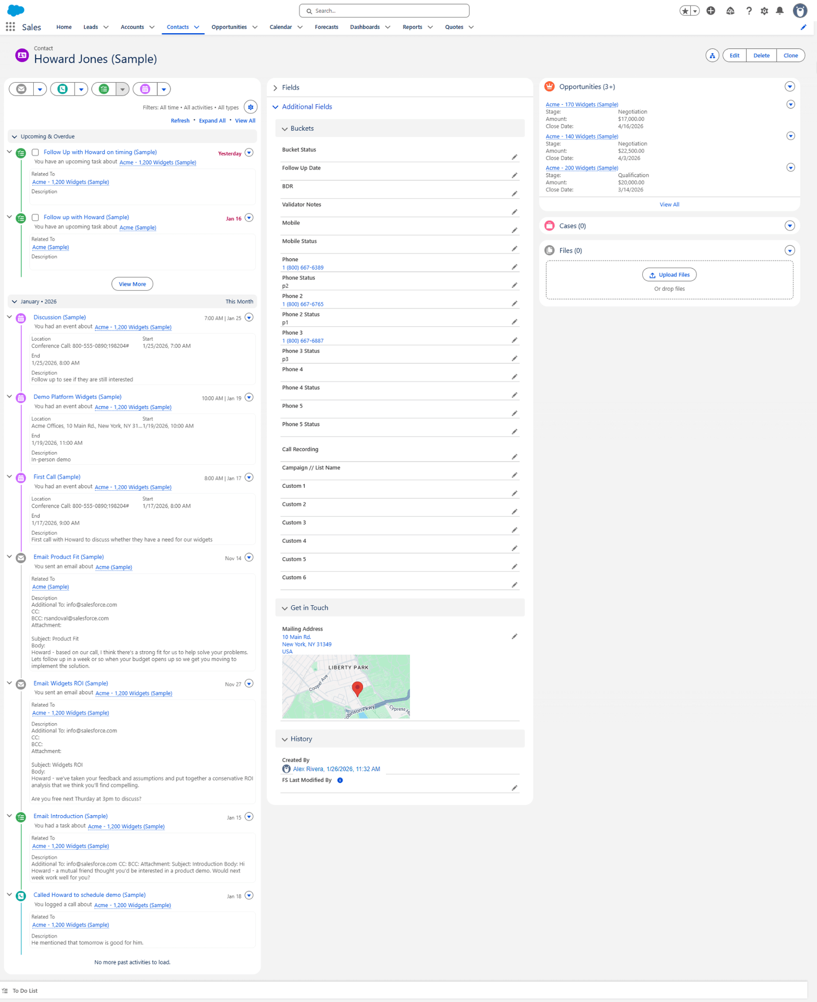Go to the Quotes tab
Screen dimensions: 817x1002
(454, 27)
